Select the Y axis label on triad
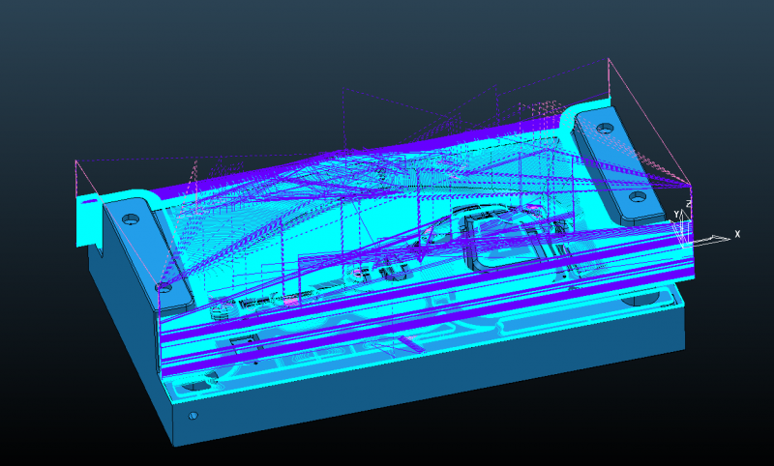This screenshot has width=774, height=466. click(x=676, y=214)
